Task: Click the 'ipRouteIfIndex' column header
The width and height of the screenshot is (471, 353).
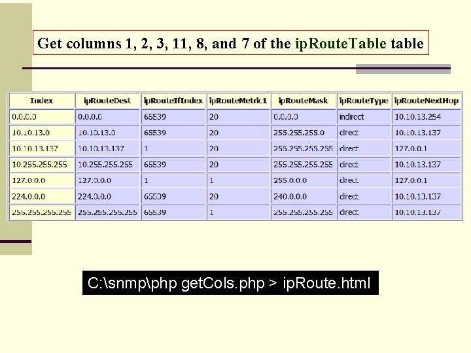Action: 173,101
